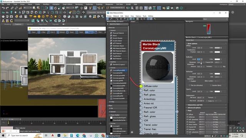Uncheck Anisotropy row in Maps rollout
Viewport: 246px width, 138px height.
pos(187,122)
